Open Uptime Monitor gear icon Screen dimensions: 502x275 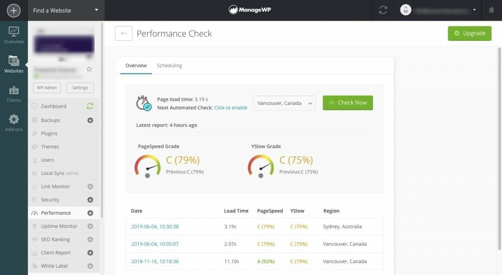90,226
